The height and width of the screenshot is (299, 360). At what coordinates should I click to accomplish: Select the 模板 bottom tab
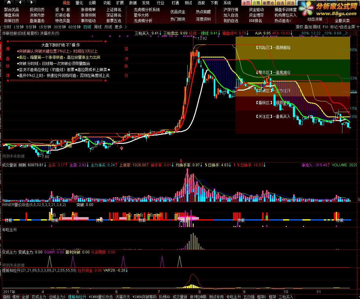(16, 297)
